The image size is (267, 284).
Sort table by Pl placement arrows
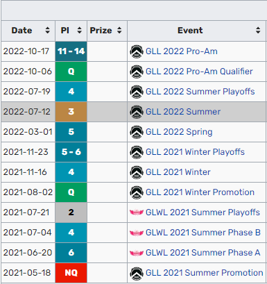point(79,31)
